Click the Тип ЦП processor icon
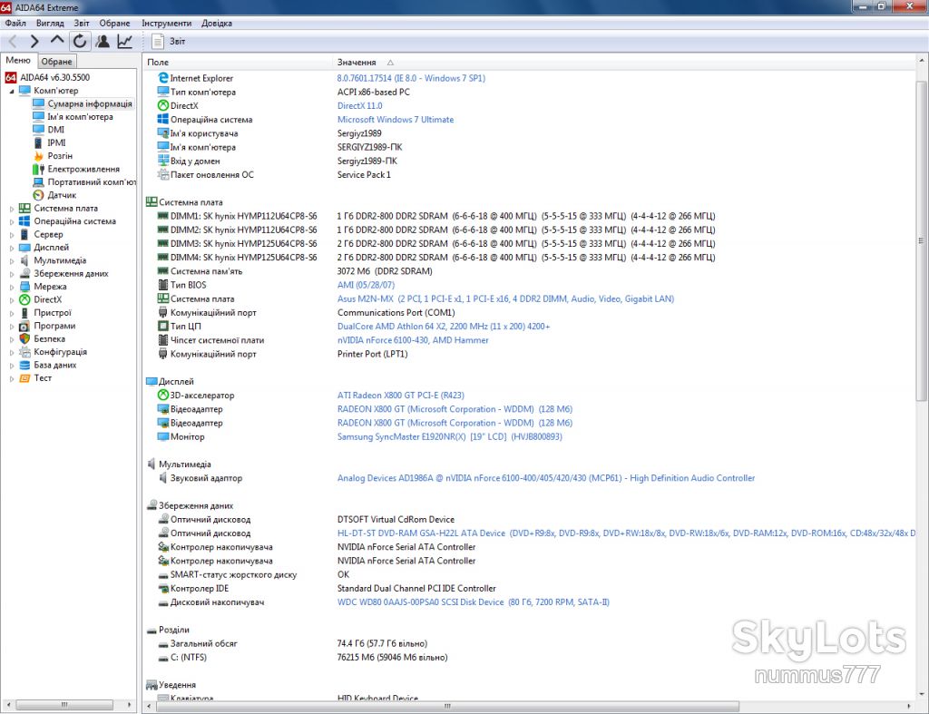The width and height of the screenshot is (929, 714). click(x=163, y=326)
